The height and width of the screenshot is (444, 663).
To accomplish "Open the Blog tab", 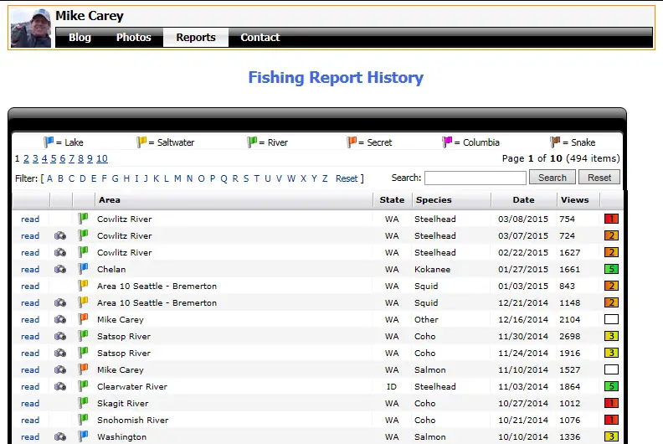I will pos(80,38).
